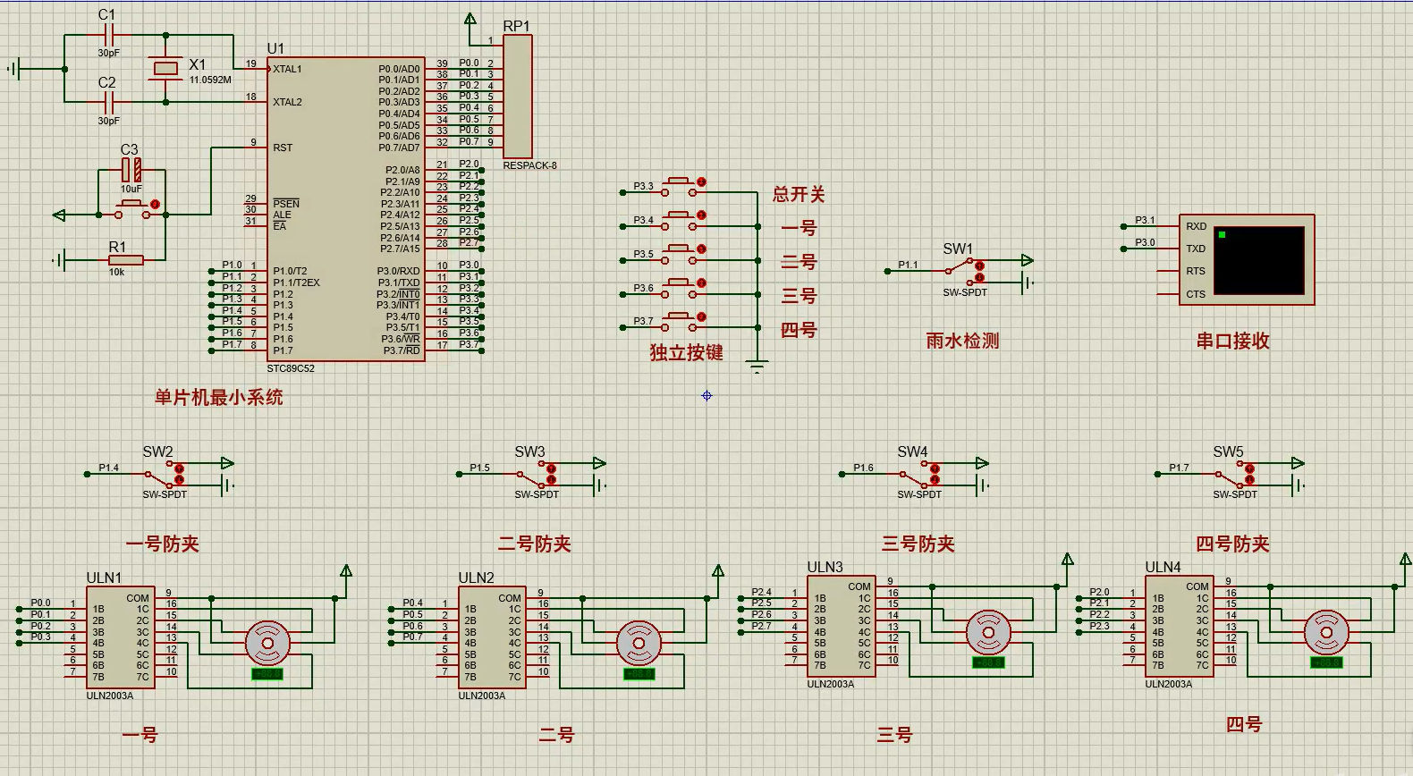Image resolution: width=1413 pixels, height=776 pixels.
Task: Click the stepper motor connected to ULN2
Action: coord(639,642)
